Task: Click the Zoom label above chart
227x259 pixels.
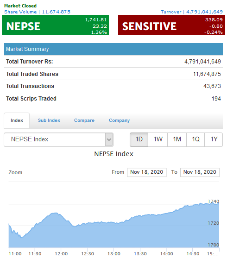Action: click(15, 172)
